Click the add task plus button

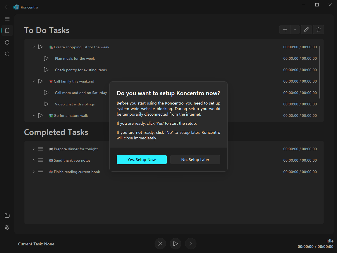click(x=285, y=30)
